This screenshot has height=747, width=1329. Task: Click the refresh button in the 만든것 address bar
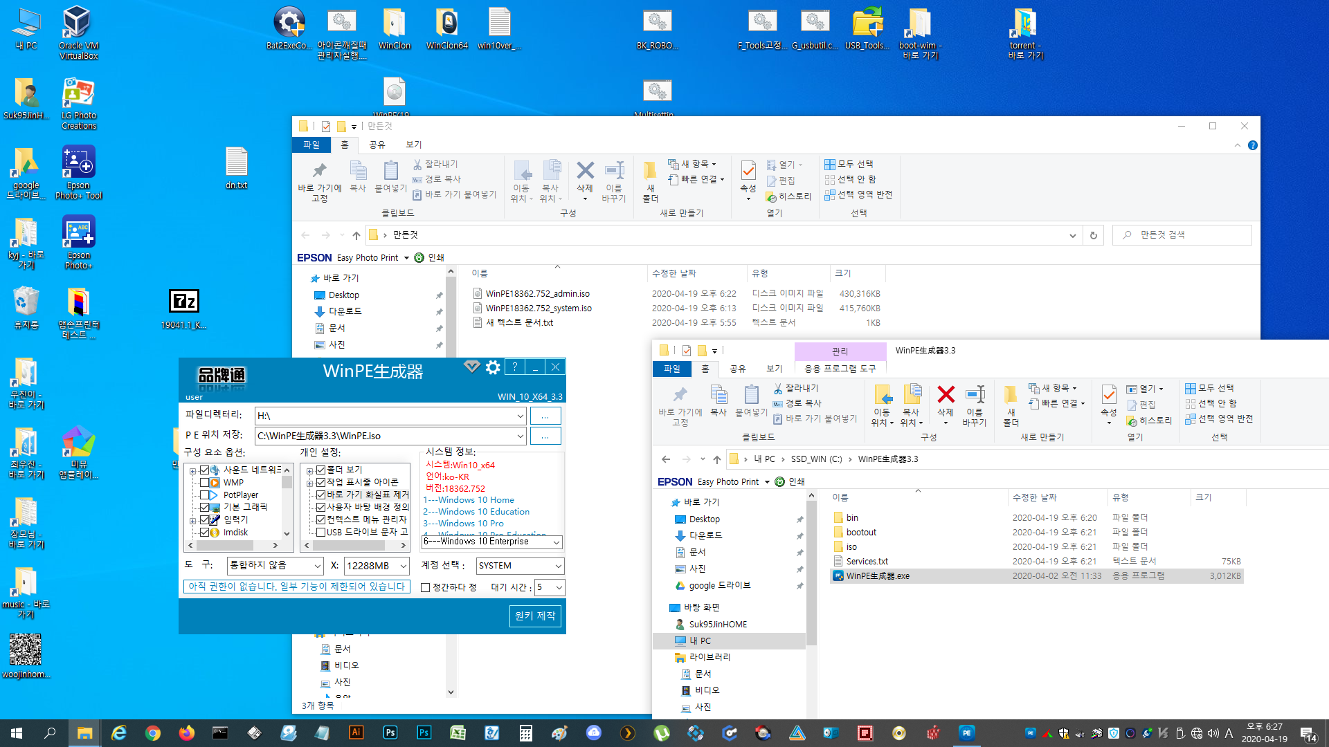(1094, 235)
